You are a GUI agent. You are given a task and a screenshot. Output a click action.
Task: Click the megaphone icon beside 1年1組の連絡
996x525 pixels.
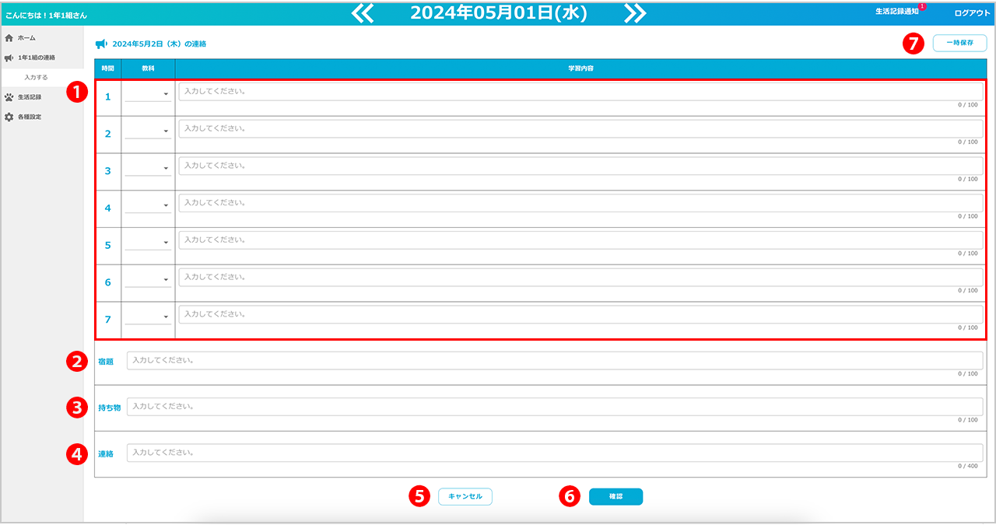tap(9, 58)
